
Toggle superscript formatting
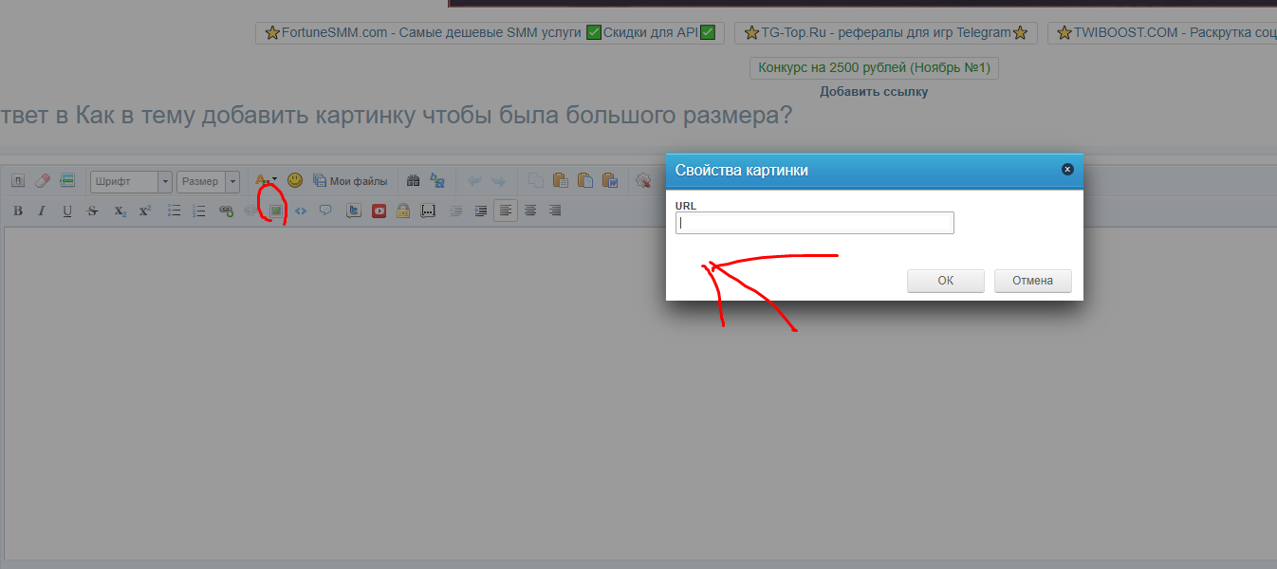point(144,211)
